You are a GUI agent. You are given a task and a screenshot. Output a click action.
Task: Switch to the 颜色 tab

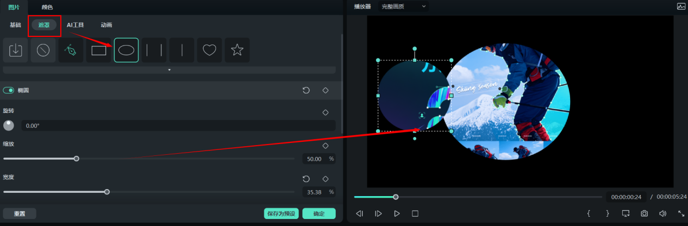47,7
